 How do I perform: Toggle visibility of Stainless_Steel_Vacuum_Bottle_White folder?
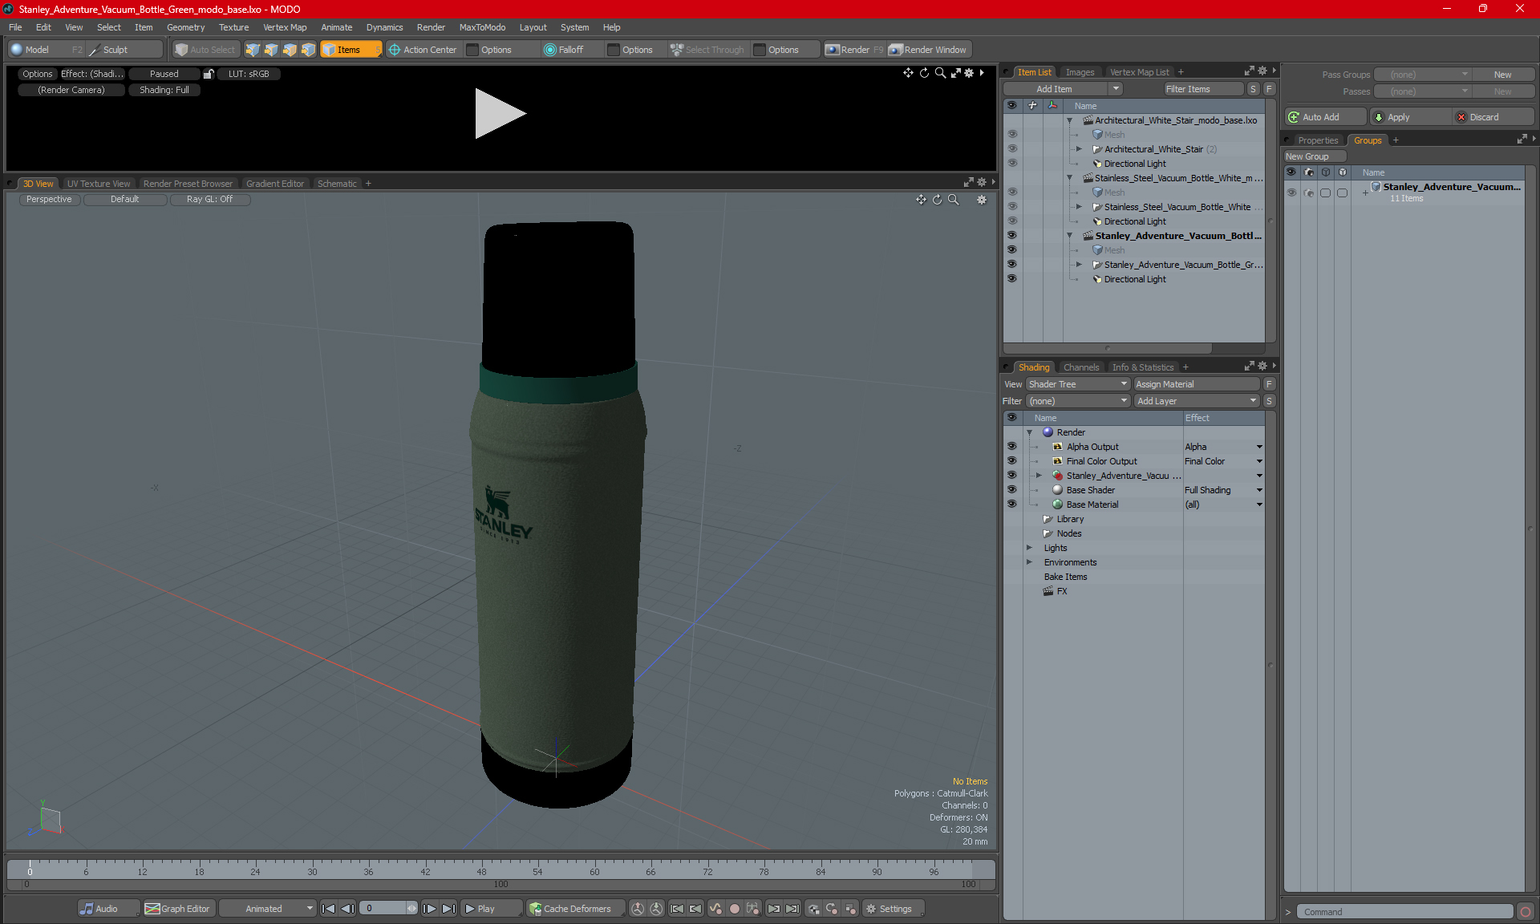(x=1011, y=207)
